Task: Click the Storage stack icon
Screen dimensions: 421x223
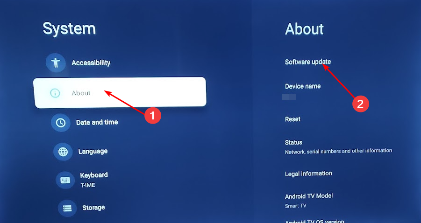Action: (67, 208)
